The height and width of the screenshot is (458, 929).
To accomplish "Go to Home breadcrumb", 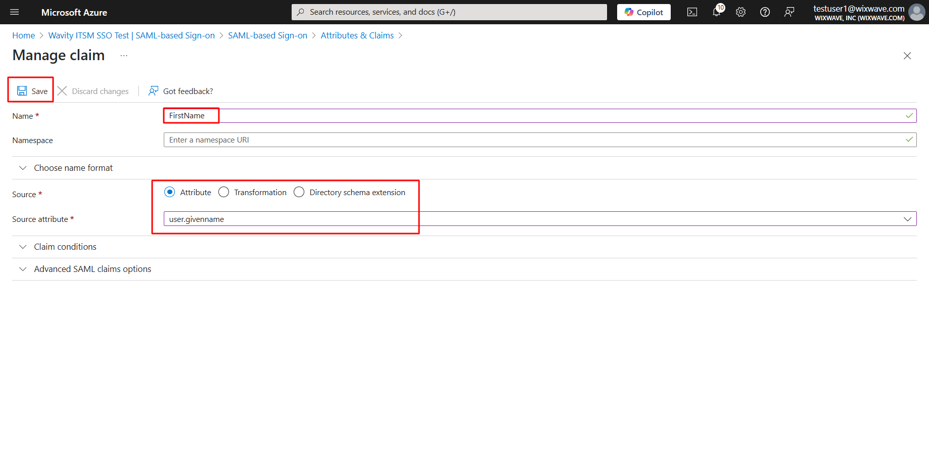I will pyautogui.click(x=24, y=35).
